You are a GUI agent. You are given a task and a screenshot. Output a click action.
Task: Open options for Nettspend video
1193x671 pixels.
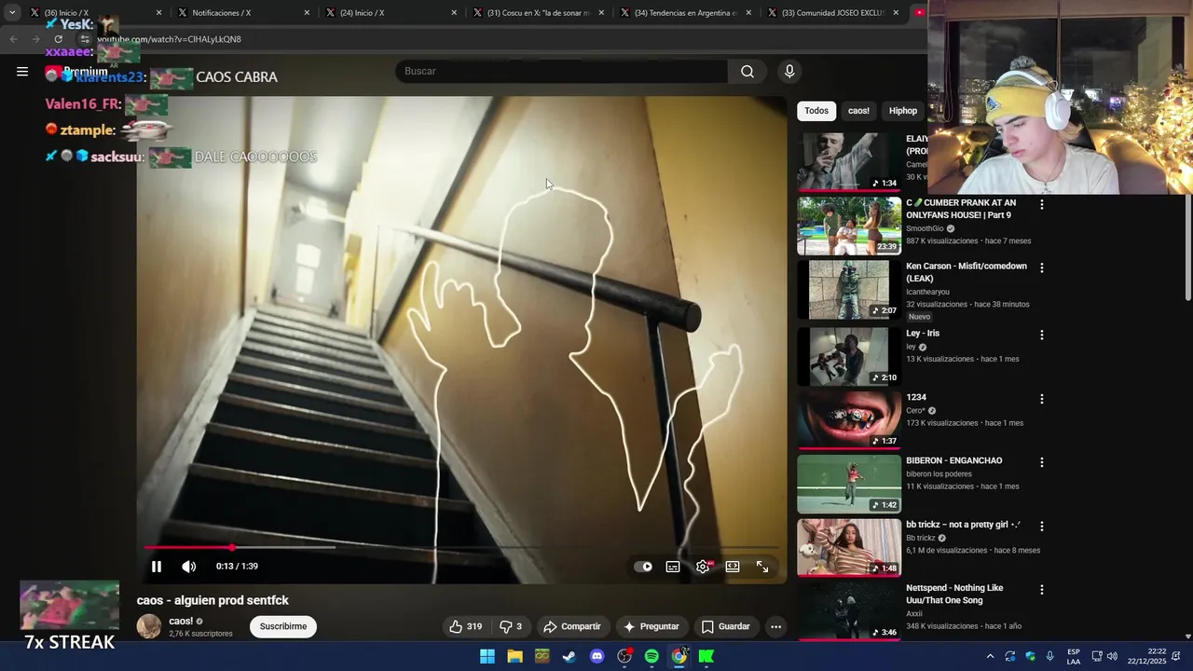pyautogui.click(x=1042, y=590)
